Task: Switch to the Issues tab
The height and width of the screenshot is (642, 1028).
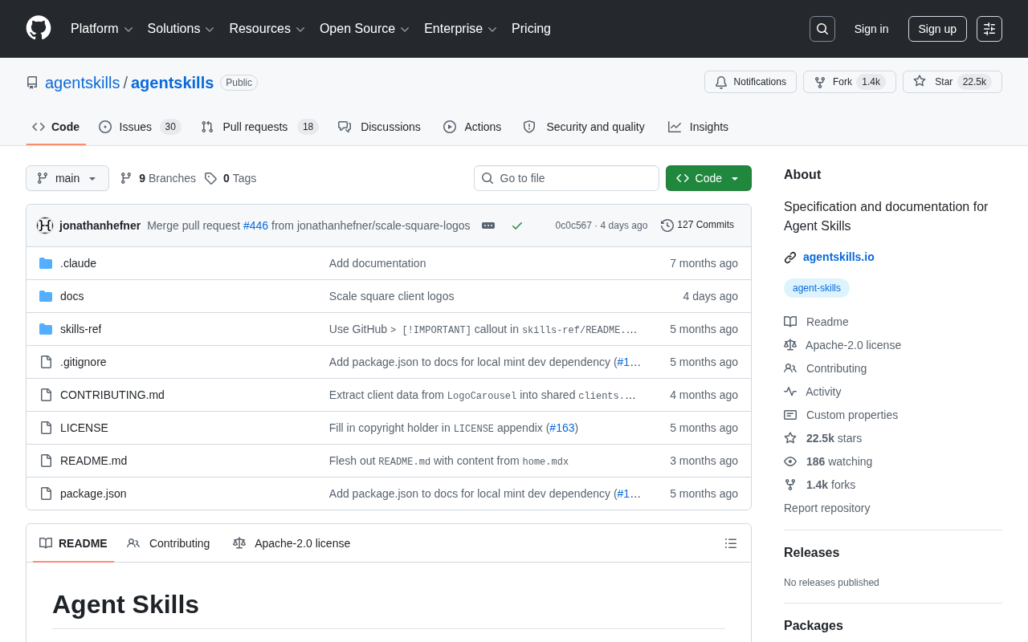Action: [x=140, y=127]
